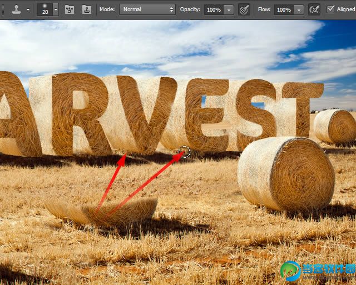Click the Opacity 100% value field

[x=214, y=10]
